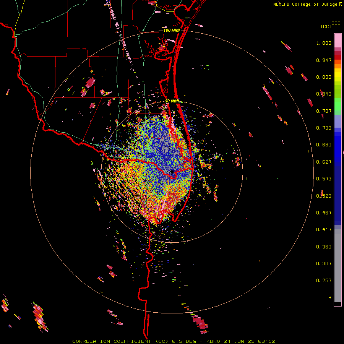The image size is (344, 344).
Task: Click the 50 NMI range ring label
Action: [172, 101]
